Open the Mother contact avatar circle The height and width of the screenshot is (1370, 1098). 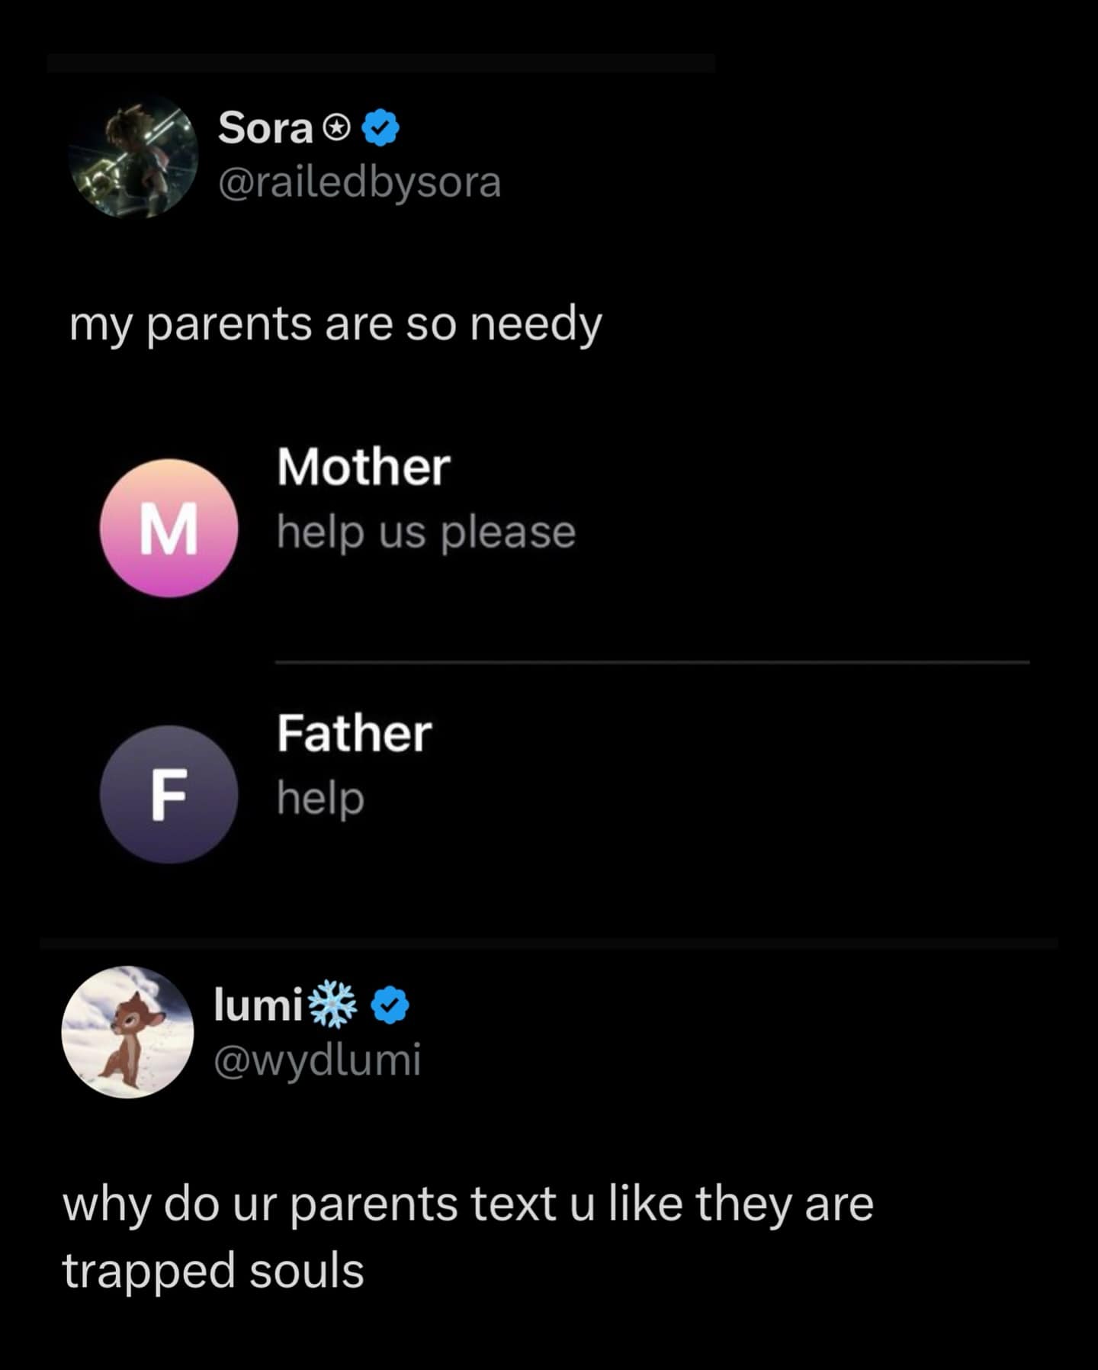click(169, 530)
